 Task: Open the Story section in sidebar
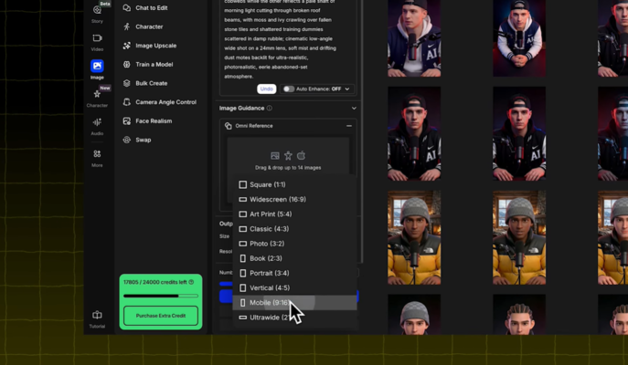[x=97, y=14]
